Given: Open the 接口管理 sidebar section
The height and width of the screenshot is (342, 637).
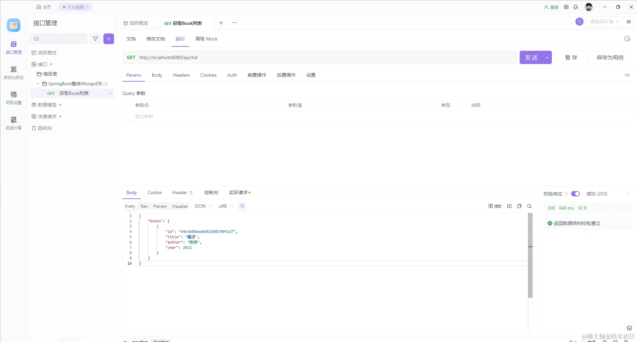Looking at the screenshot, I should [14, 48].
